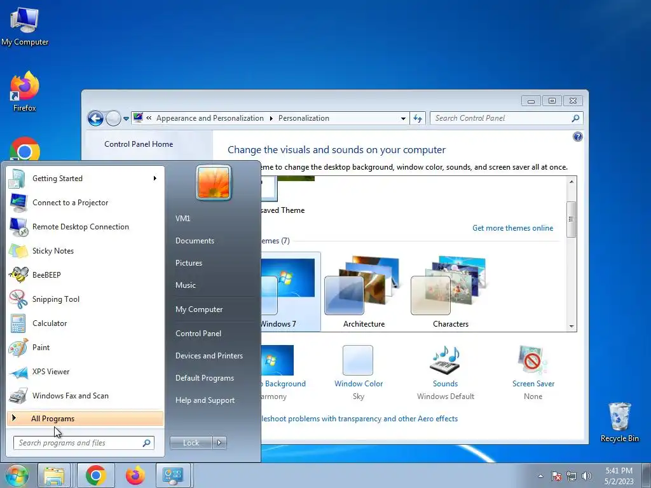Open Remote Desktop Connection icon
Viewport: 651px width, 488px height.
click(x=18, y=227)
